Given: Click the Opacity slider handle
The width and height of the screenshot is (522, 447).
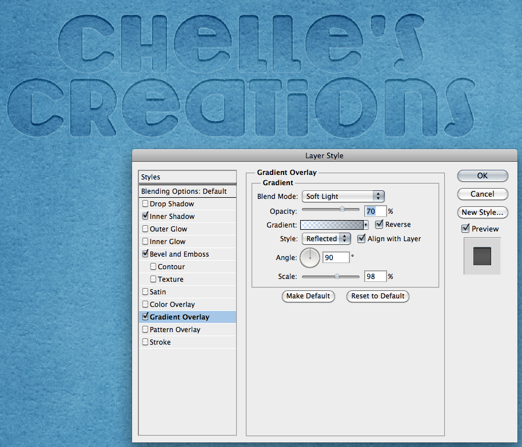Looking at the screenshot, I should tap(342, 209).
